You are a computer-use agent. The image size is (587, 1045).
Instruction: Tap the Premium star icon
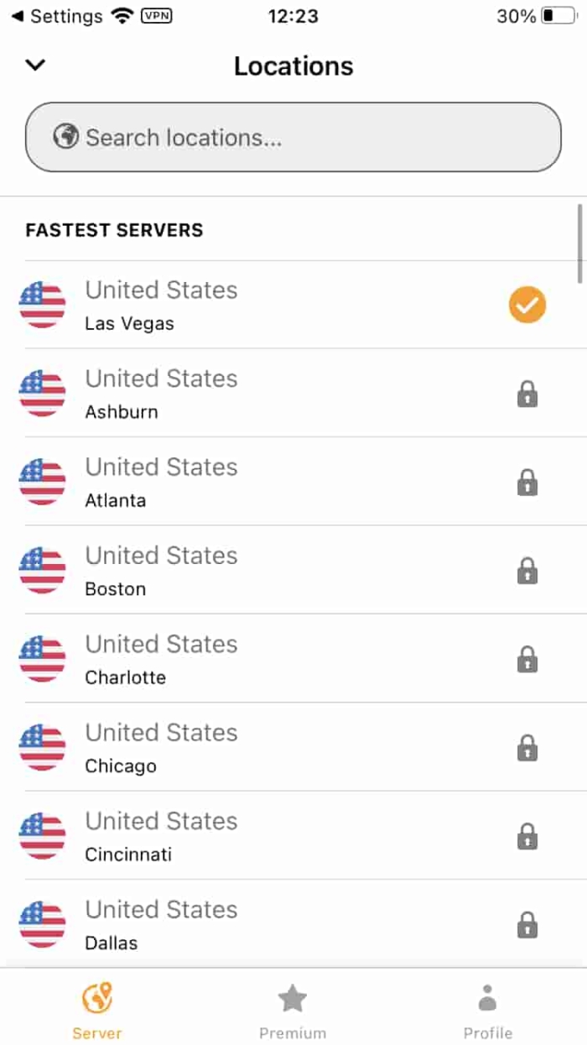coord(292,999)
